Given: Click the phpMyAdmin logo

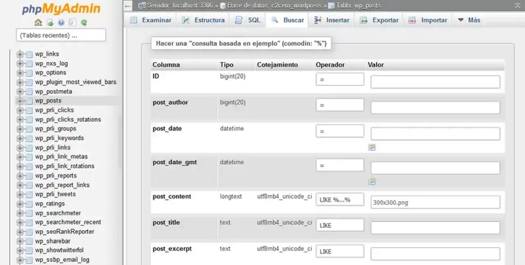Looking at the screenshot, I should tap(61, 9).
